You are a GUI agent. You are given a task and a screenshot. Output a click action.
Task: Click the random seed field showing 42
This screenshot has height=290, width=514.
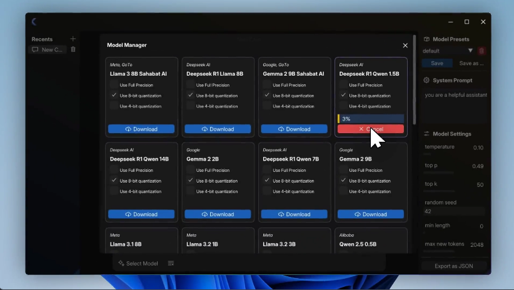point(454,211)
